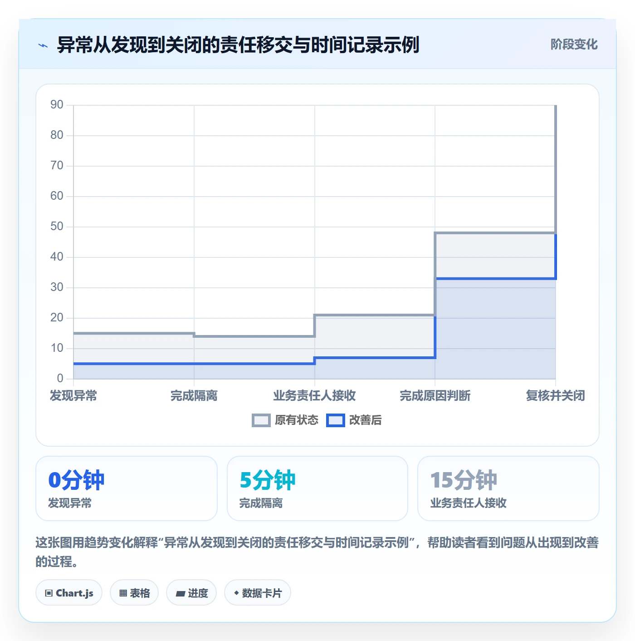Click the square icon in Chart.js chip
635x641 pixels.
click(49, 593)
